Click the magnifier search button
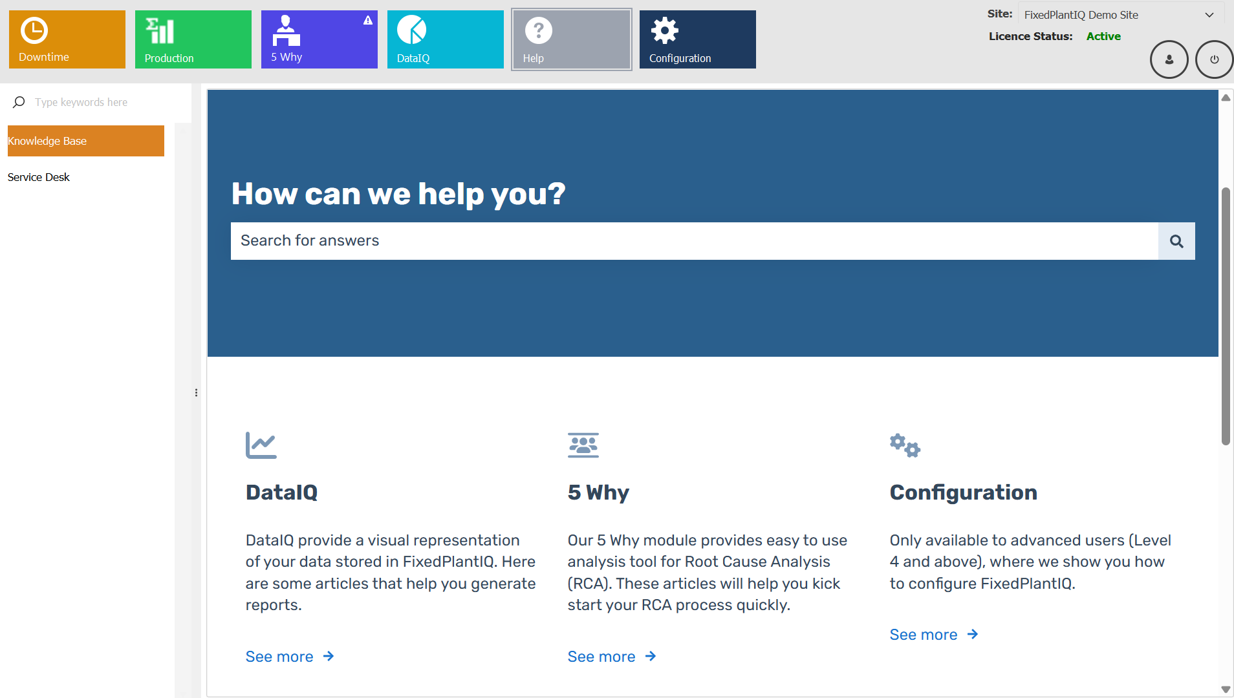The width and height of the screenshot is (1234, 698). (x=1176, y=241)
